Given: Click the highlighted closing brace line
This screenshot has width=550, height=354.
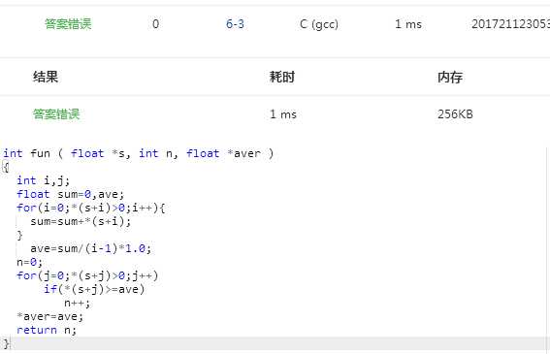Looking at the screenshot, I should [274, 343].
